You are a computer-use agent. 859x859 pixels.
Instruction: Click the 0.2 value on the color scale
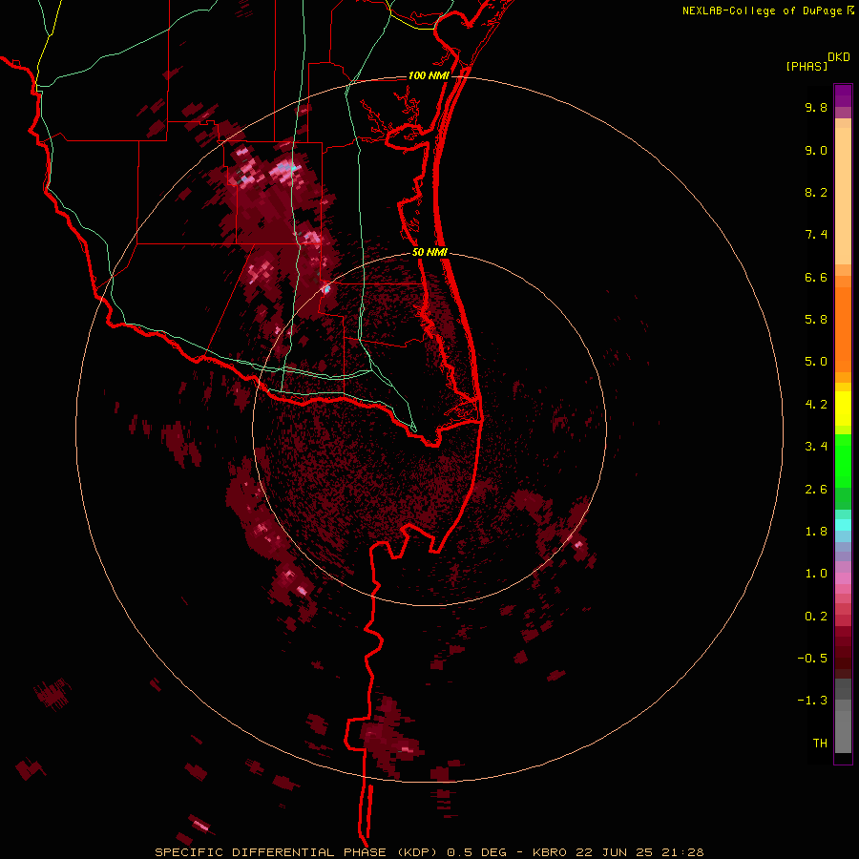pyautogui.click(x=816, y=617)
